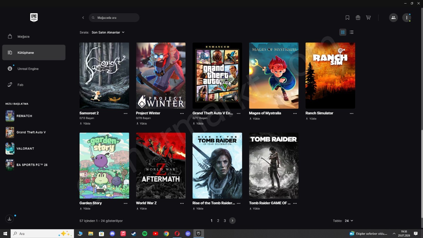Open options menu for Garden Story
423x238 pixels.
coord(125,203)
